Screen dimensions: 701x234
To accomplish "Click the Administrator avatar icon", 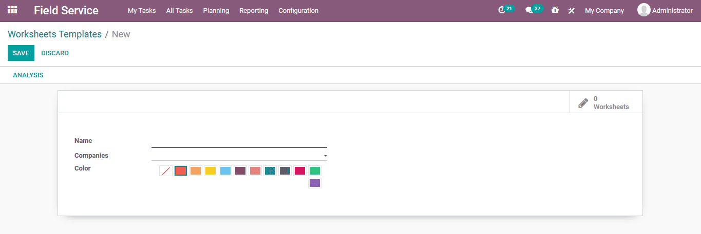I will [643, 10].
